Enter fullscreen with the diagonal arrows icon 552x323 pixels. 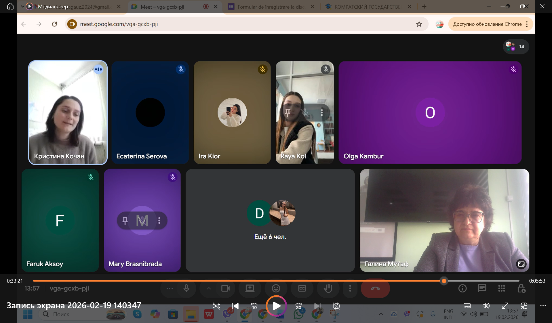click(x=505, y=306)
